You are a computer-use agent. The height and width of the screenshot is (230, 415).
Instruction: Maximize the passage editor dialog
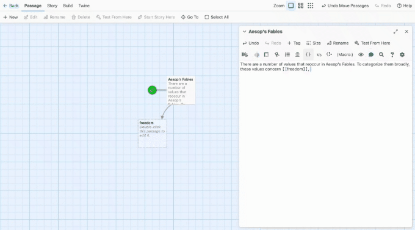pyautogui.click(x=395, y=32)
